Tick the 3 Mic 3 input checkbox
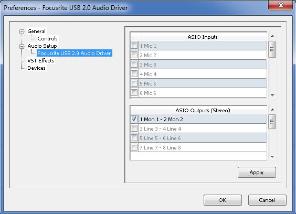 (134, 65)
